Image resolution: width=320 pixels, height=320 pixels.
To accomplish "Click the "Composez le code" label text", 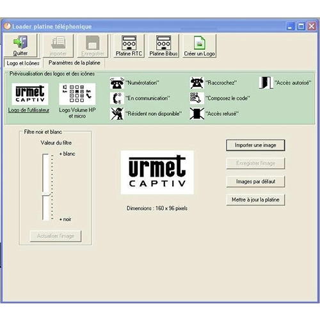I will coord(228,99).
